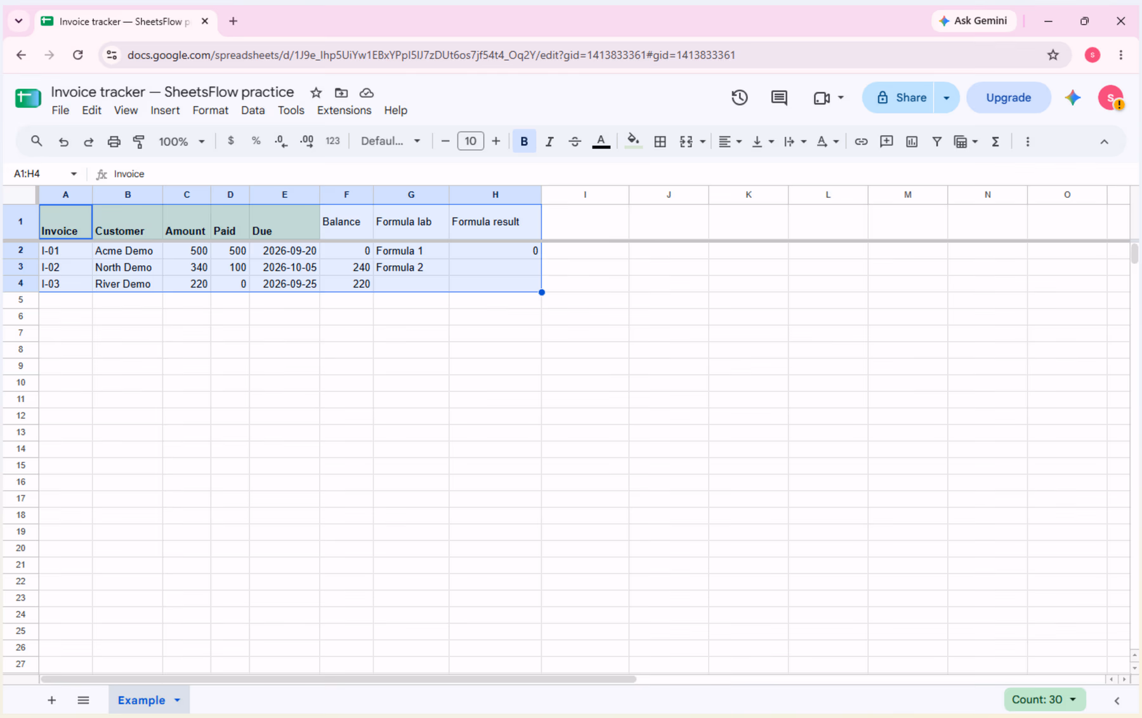
Task: Expand the Share options arrow
Action: click(946, 98)
